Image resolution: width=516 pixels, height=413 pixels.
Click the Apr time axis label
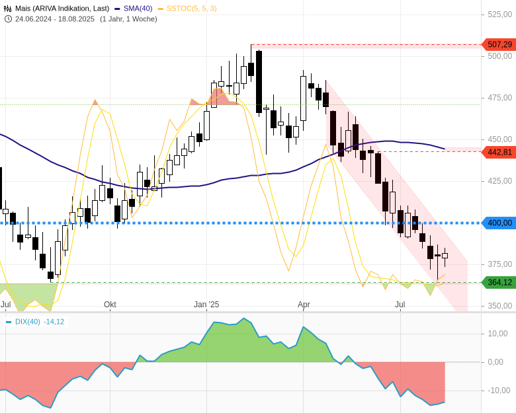point(304,305)
